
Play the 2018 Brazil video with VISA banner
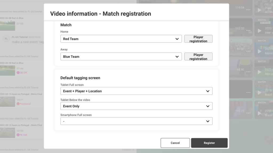[259, 113]
